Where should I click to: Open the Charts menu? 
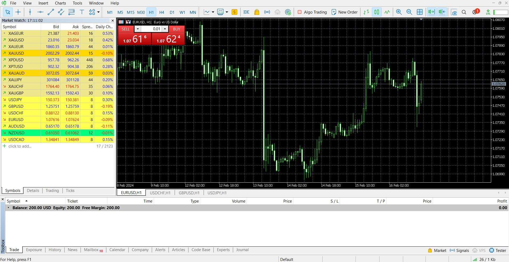coord(60,3)
